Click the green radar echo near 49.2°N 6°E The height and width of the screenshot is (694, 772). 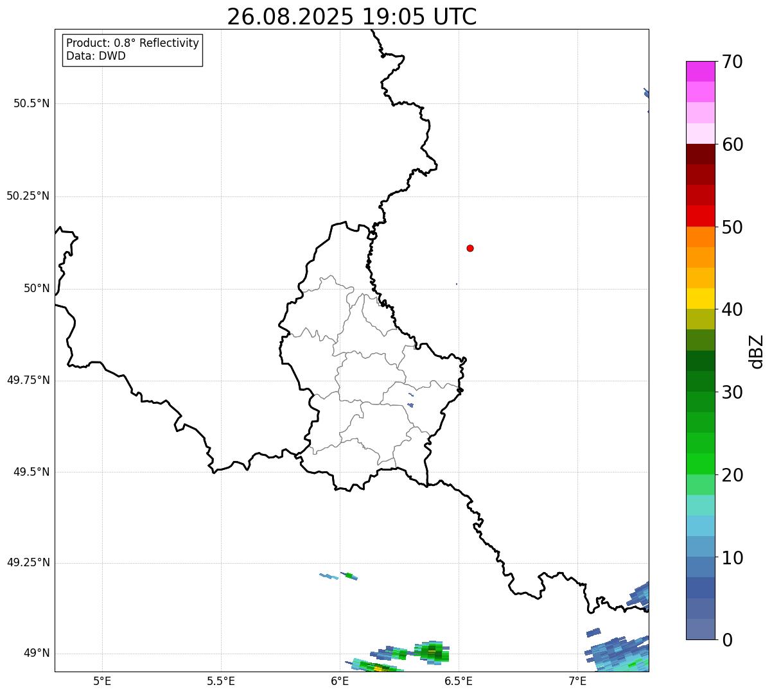[x=349, y=576]
